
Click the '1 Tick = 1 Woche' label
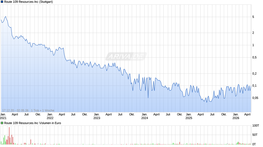[43, 110]
